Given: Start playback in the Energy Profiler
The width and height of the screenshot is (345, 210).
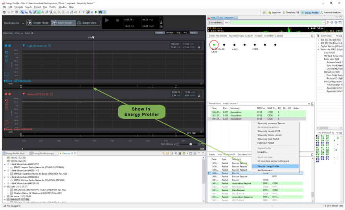Looking at the screenshot, I should [x=107, y=20].
